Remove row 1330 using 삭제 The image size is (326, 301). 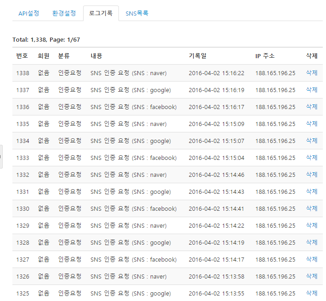tap(311, 208)
